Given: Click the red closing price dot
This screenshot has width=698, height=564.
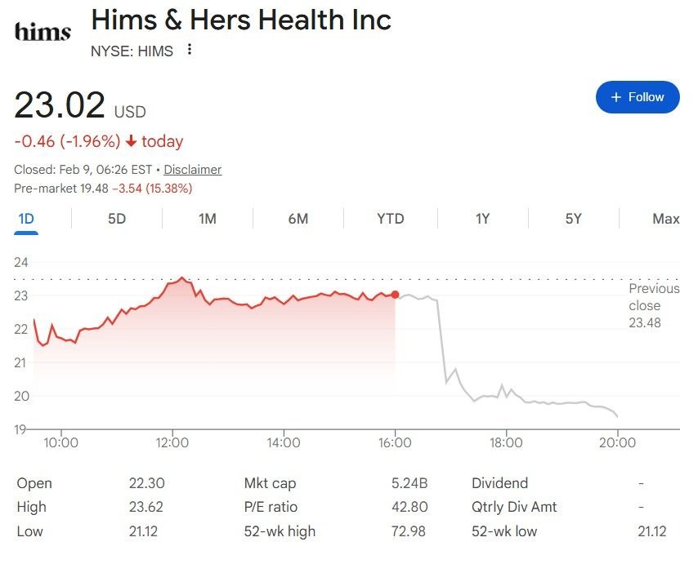Looking at the screenshot, I should [x=396, y=295].
